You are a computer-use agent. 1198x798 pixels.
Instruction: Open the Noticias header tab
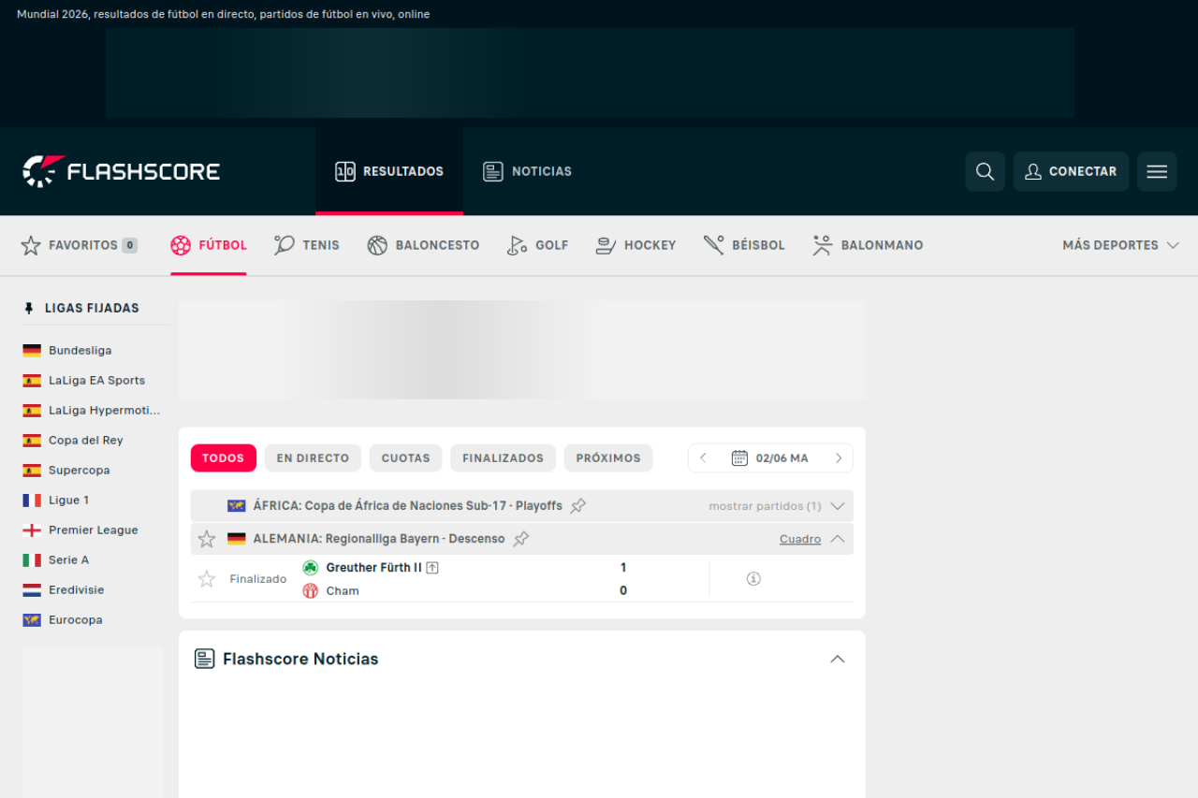(527, 171)
